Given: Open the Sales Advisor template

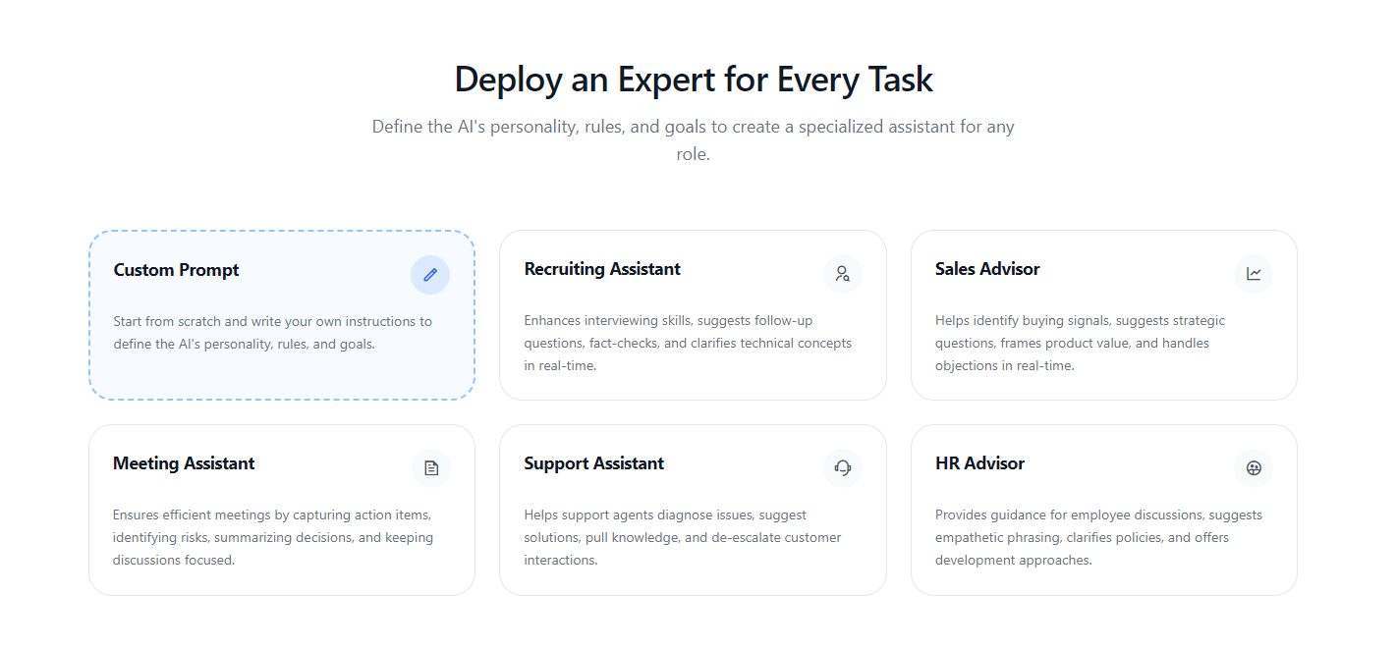Looking at the screenshot, I should 1103,314.
